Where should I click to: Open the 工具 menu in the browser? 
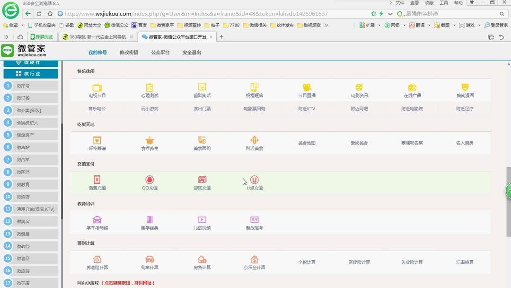pos(443,2)
